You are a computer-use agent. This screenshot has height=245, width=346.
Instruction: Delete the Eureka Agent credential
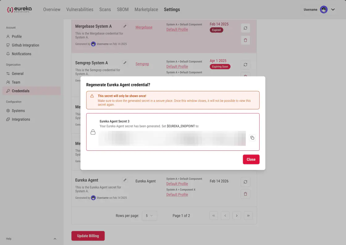pos(245,194)
